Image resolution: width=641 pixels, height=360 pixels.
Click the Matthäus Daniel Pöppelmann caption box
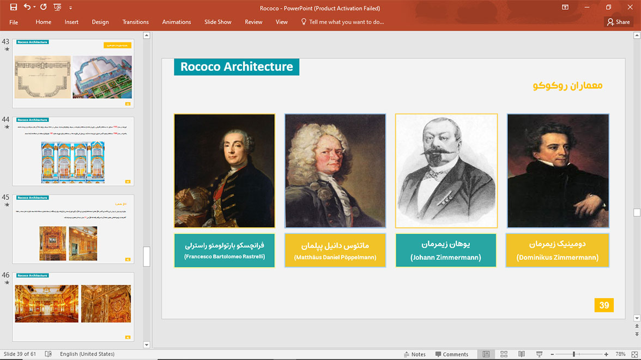pos(335,251)
